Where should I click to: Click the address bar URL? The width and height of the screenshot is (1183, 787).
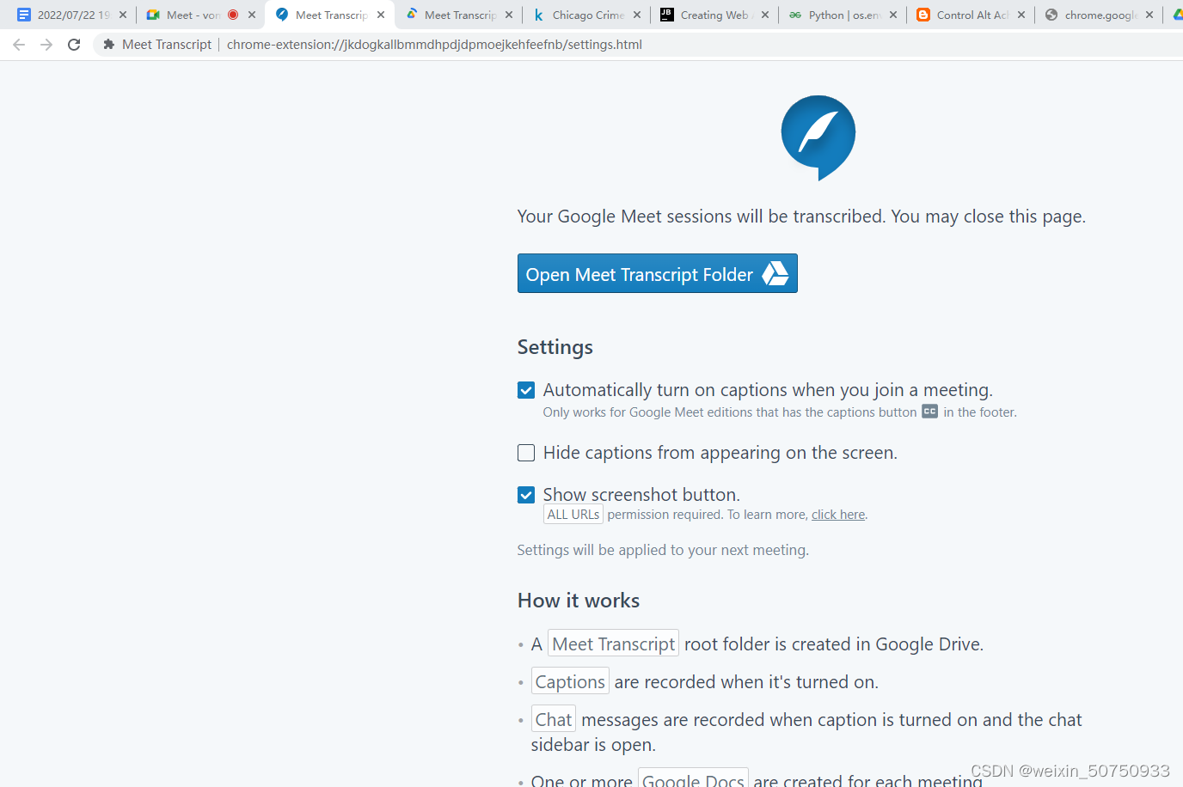tap(434, 45)
